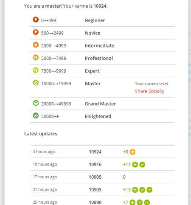Screen dimensions: 191x205
Task: Click the 10890 karma total
Action: [95, 202]
